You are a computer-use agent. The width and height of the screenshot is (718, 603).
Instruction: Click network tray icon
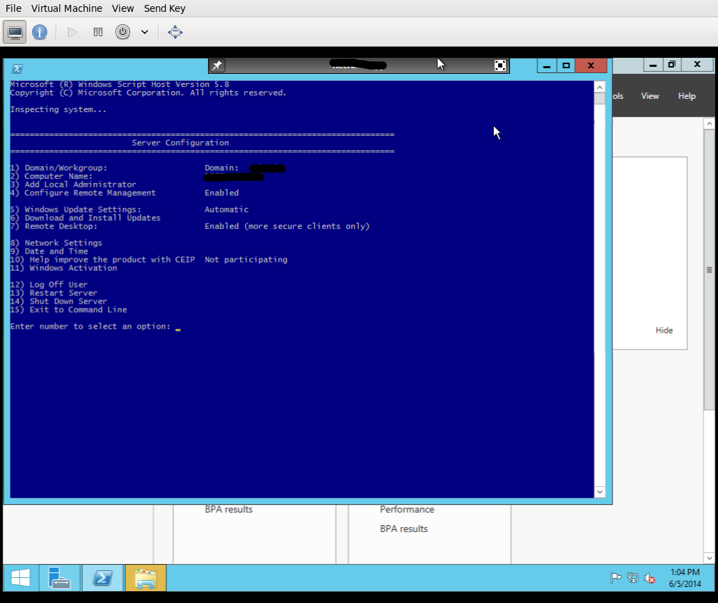[633, 578]
